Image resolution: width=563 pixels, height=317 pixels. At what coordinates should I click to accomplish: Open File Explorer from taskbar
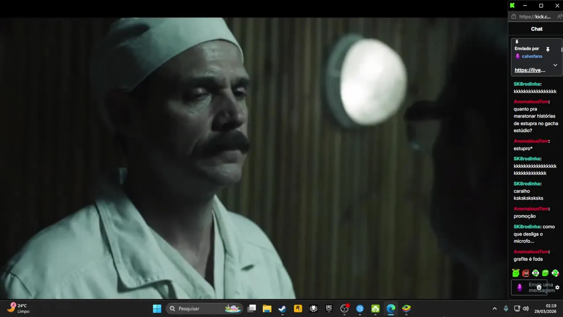(267, 309)
